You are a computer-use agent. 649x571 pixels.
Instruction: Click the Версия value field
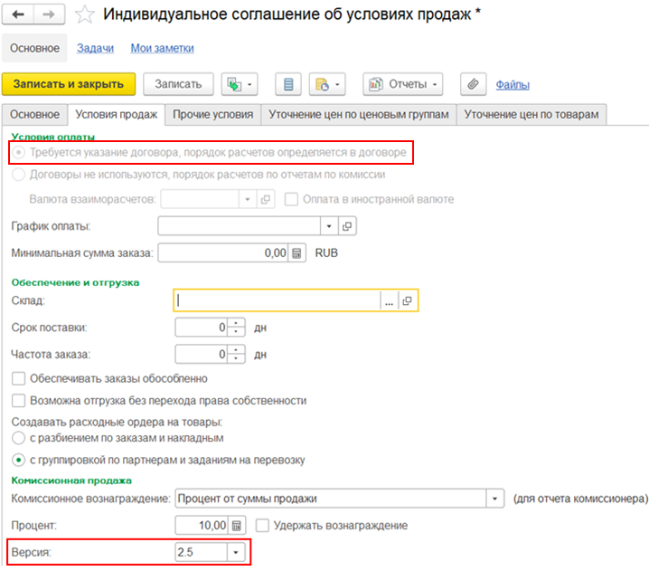tap(202, 552)
